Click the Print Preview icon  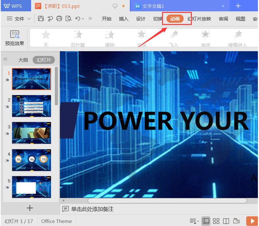pos(69,19)
